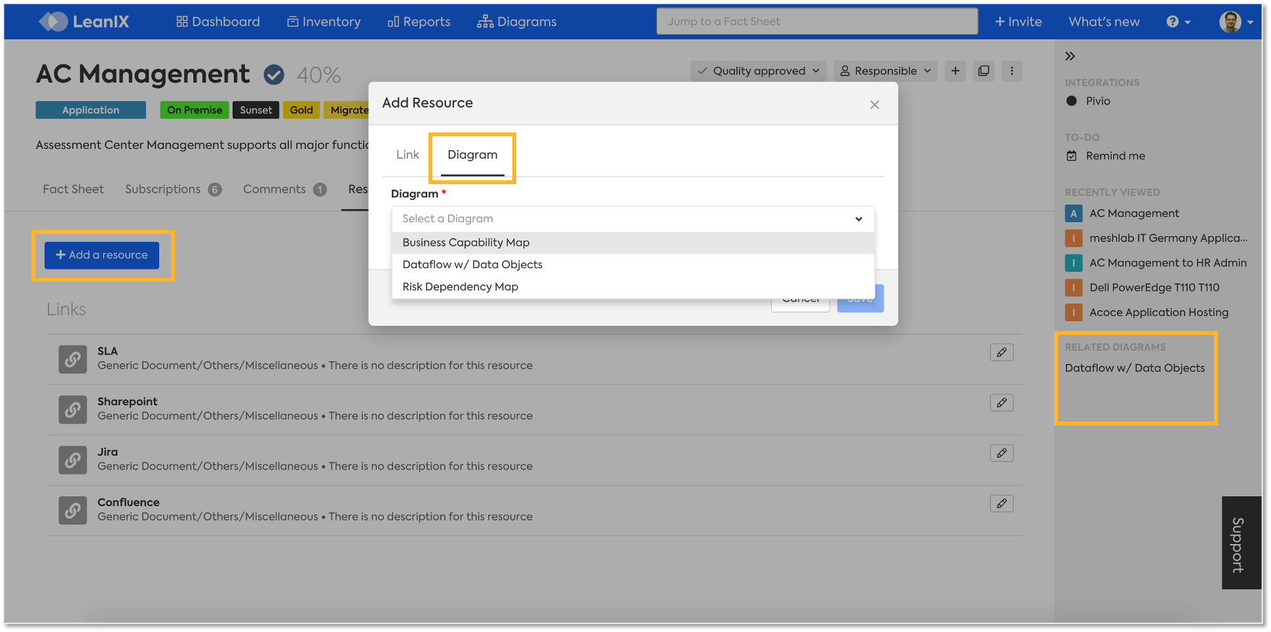1271x632 pixels.
Task: Go to Inventory in top navigation
Action: [324, 22]
